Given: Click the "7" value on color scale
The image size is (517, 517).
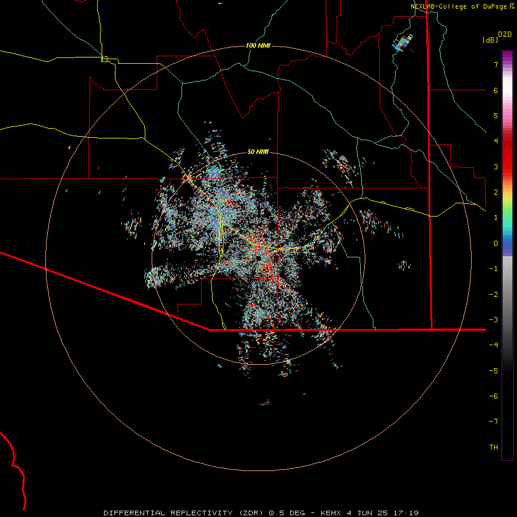Looking at the screenshot, I should [x=496, y=64].
